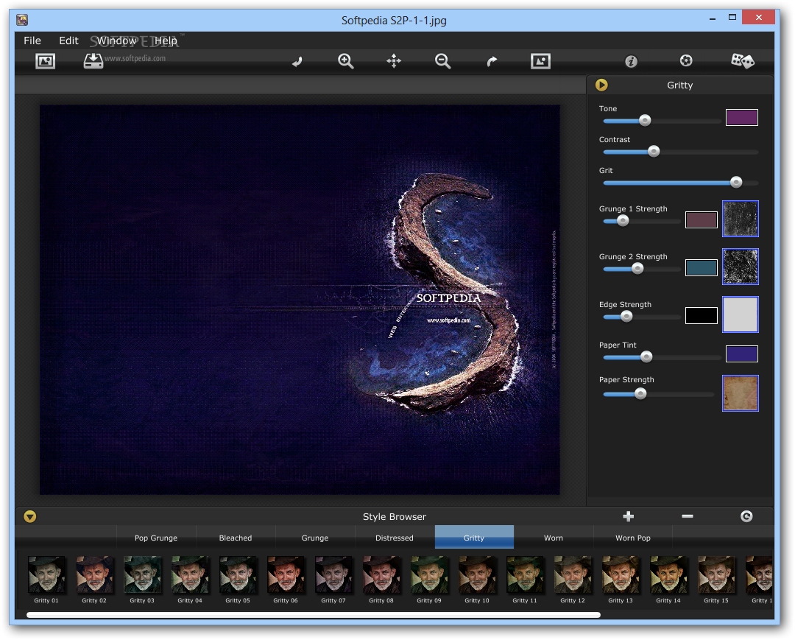Collapse the Gritty settings panel arrow

[x=602, y=85]
